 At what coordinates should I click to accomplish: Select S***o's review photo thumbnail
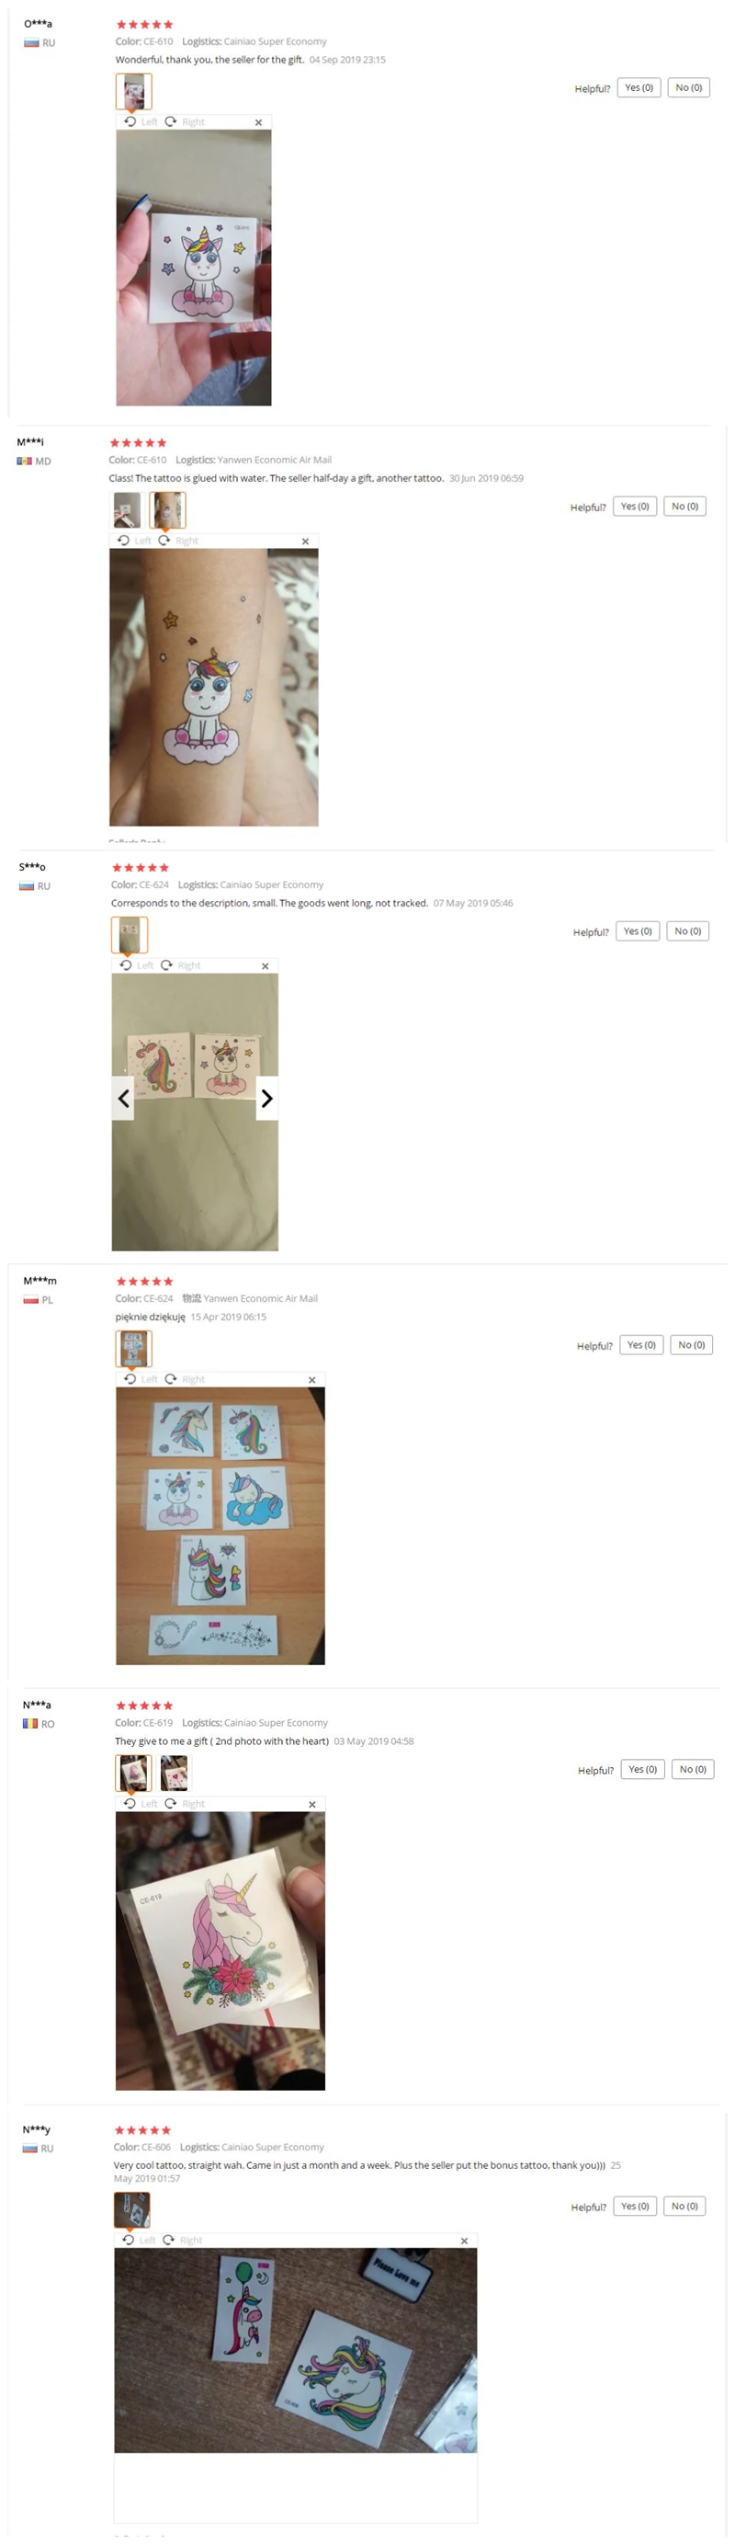pyautogui.click(x=130, y=934)
